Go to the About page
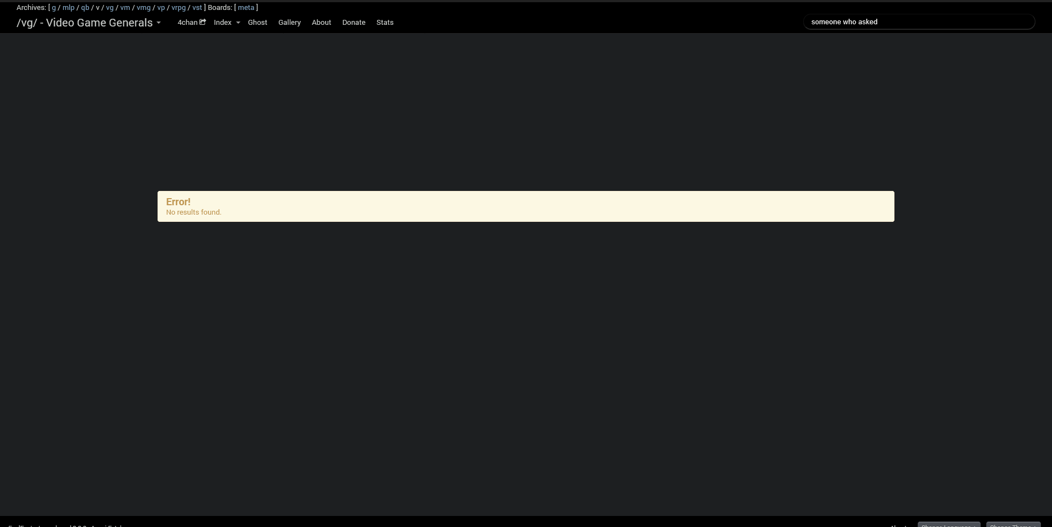 tap(321, 23)
